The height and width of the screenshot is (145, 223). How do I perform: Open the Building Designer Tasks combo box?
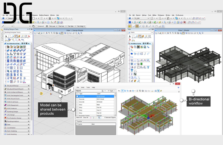pos(18,33)
